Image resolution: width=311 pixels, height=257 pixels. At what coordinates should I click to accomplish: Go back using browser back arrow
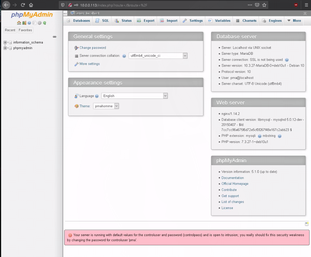tap(6, 5)
